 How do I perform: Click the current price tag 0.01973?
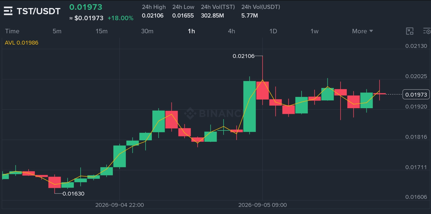pyautogui.click(x=416, y=95)
